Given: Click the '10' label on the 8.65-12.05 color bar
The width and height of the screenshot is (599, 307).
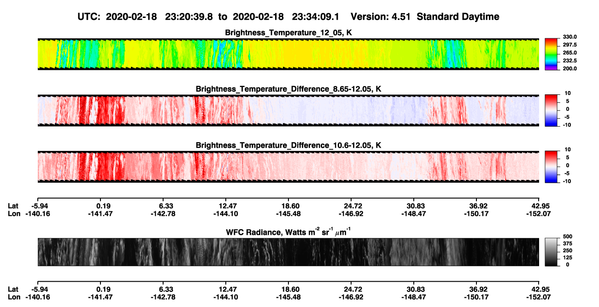Looking at the screenshot, I should 567,93.
